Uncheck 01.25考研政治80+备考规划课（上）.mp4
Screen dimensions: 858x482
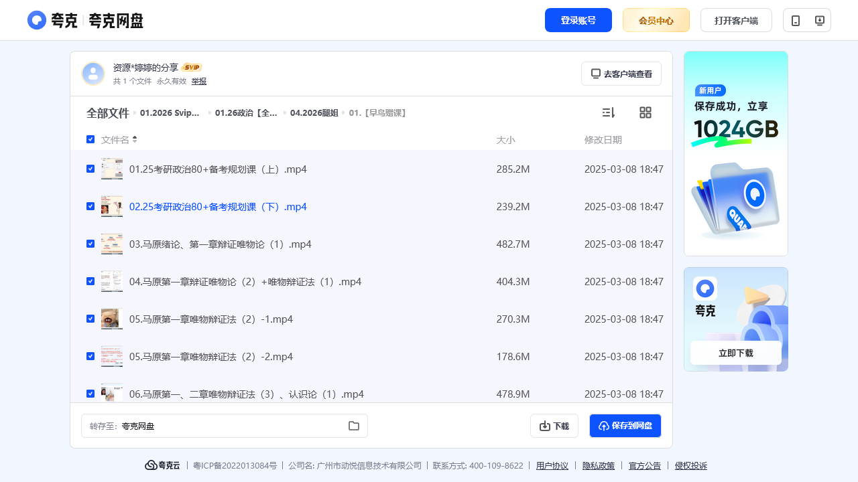click(90, 169)
